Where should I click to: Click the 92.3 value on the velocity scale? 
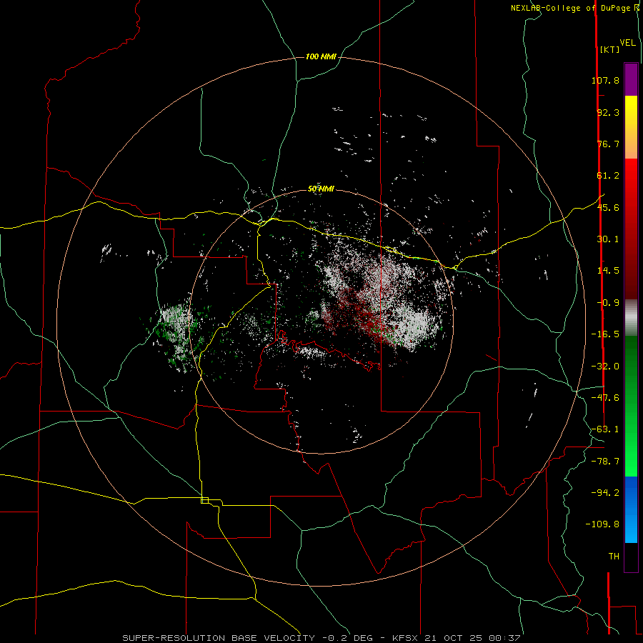click(x=608, y=112)
